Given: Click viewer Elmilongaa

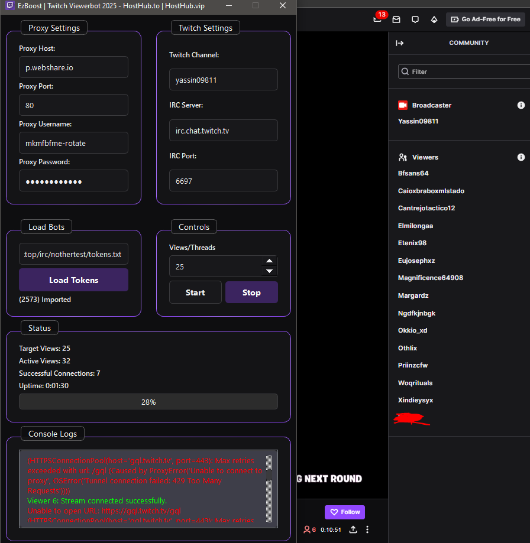Looking at the screenshot, I should [415, 226].
